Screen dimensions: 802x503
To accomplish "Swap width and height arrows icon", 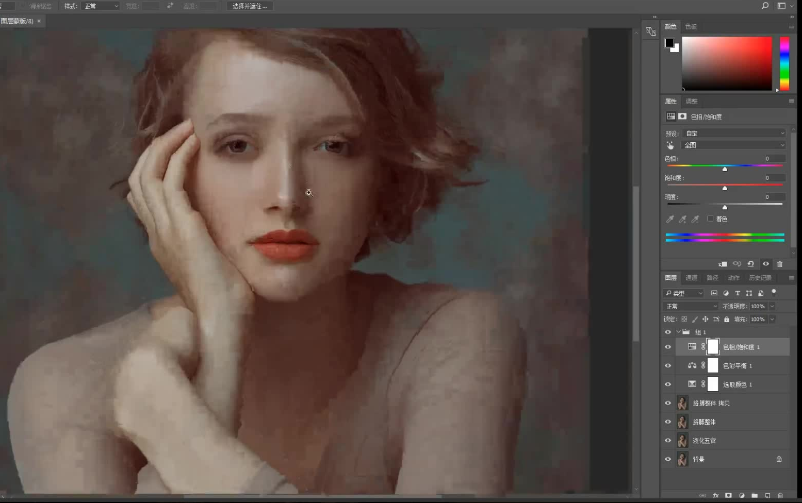I will point(170,6).
